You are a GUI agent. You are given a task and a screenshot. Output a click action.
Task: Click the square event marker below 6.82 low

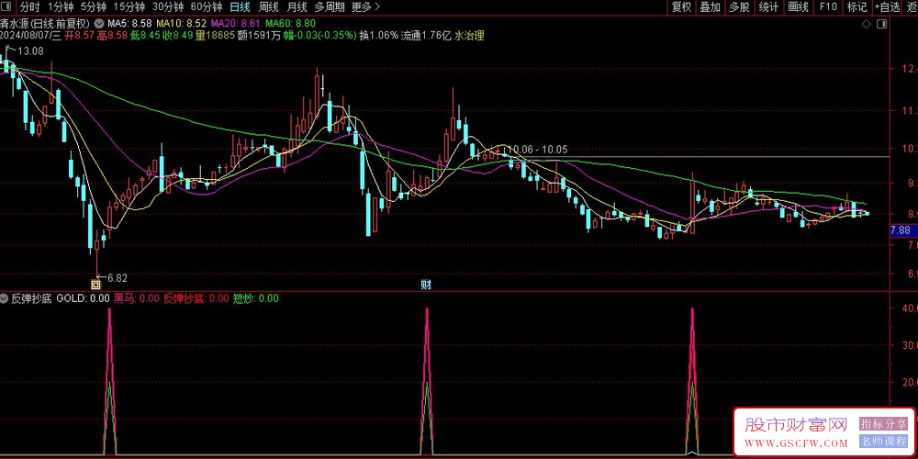pos(95,285)
